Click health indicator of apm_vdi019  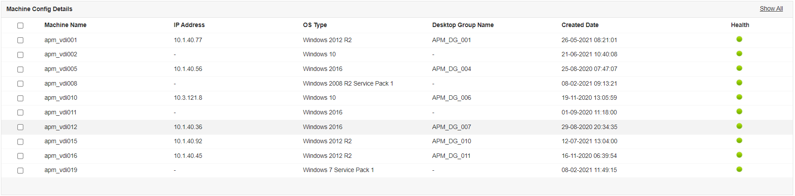(x=739, y=169)
